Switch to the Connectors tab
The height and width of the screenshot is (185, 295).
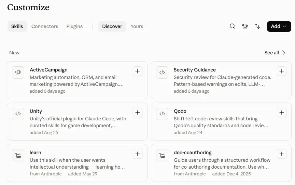(45, 26)
